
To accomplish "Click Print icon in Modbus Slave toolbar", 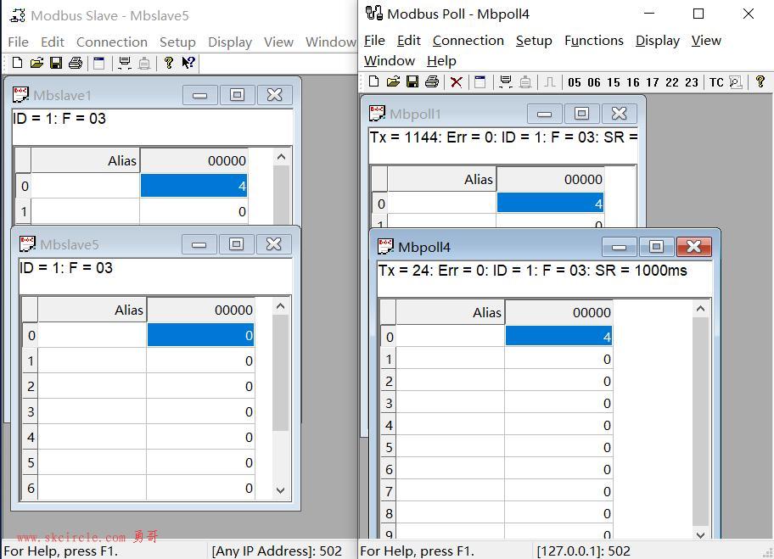I will (x=76, y=63).
